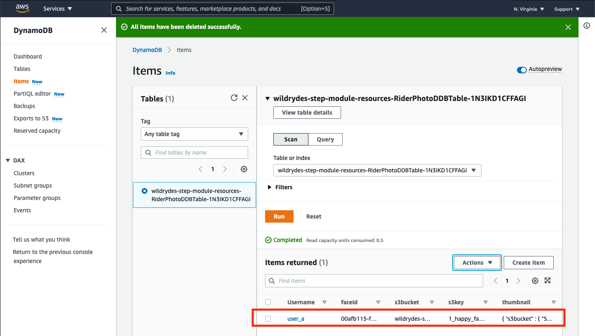Click the DynamoDB breadcrumb link
Viewport: 595px width, 336px height.
coord(147,50)
